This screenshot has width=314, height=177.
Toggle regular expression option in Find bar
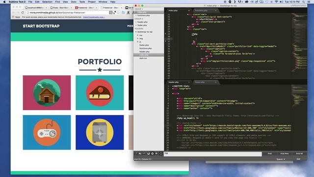click(x=136, y=153)
